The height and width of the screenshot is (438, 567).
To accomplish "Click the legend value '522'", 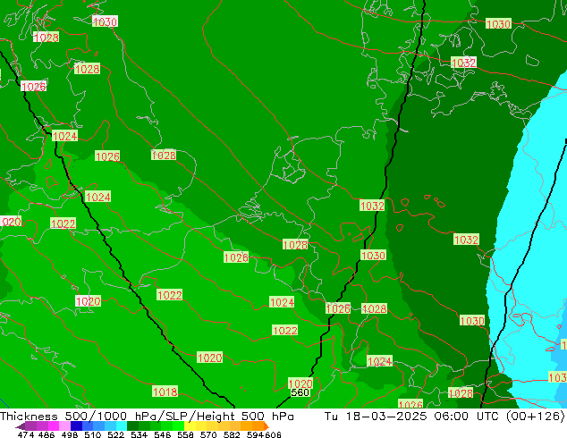I will pyautogui.click(x=115, y=434).
